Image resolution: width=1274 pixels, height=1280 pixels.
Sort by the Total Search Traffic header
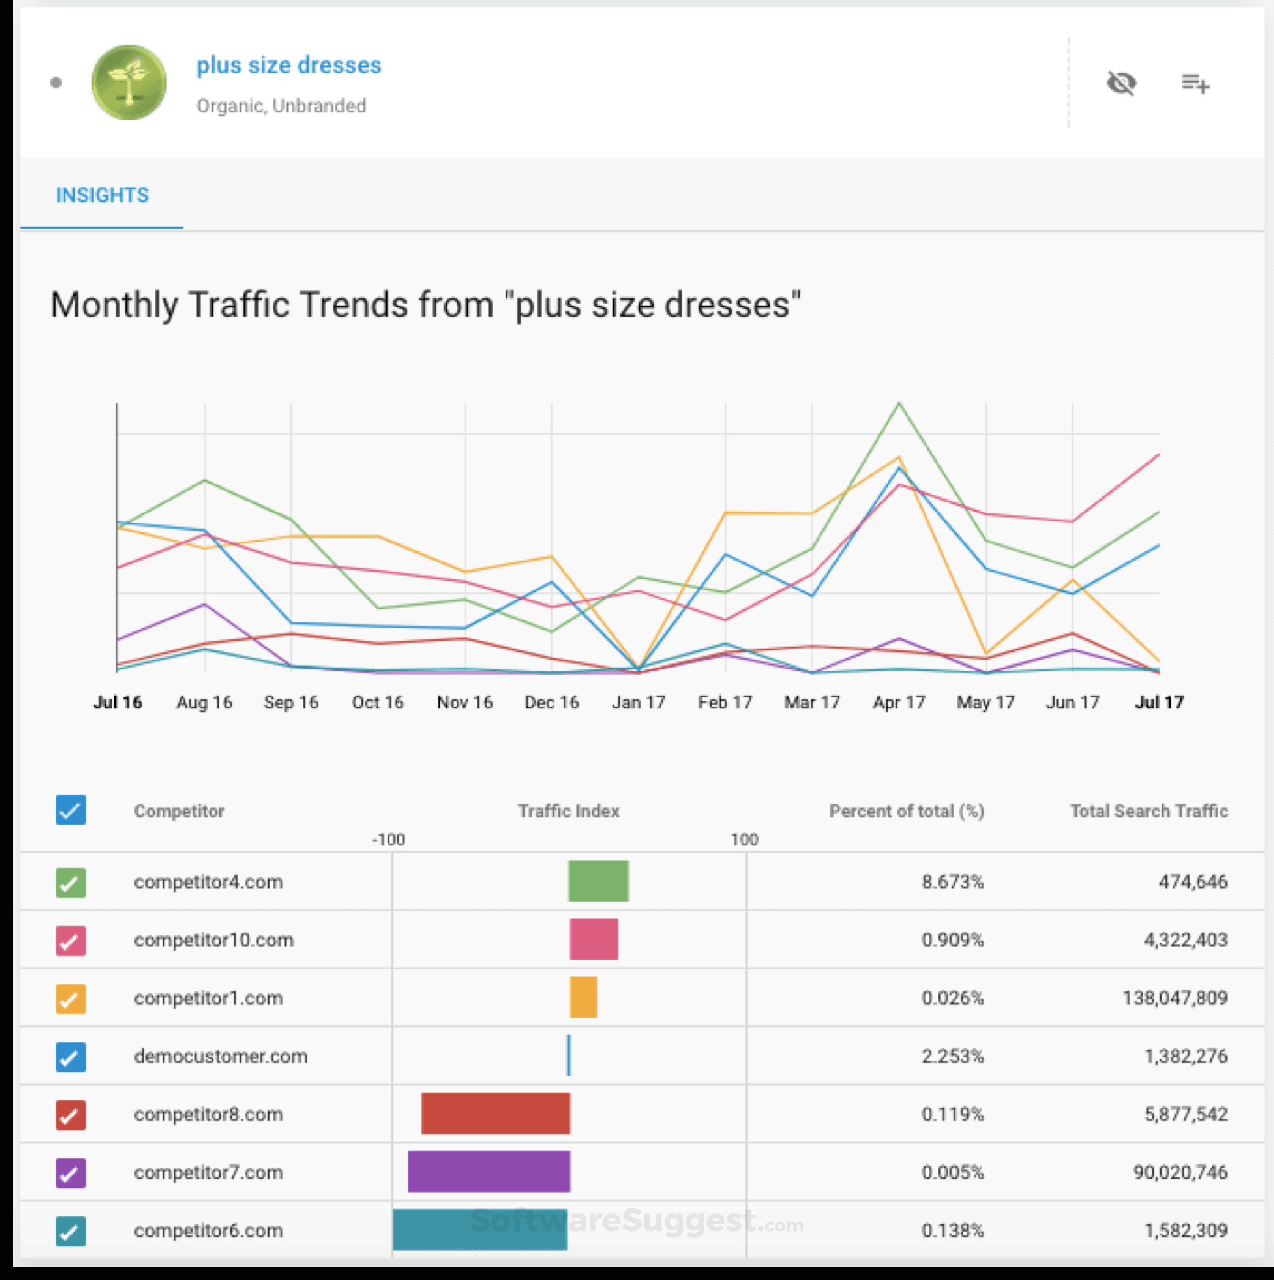point(1149,811)
